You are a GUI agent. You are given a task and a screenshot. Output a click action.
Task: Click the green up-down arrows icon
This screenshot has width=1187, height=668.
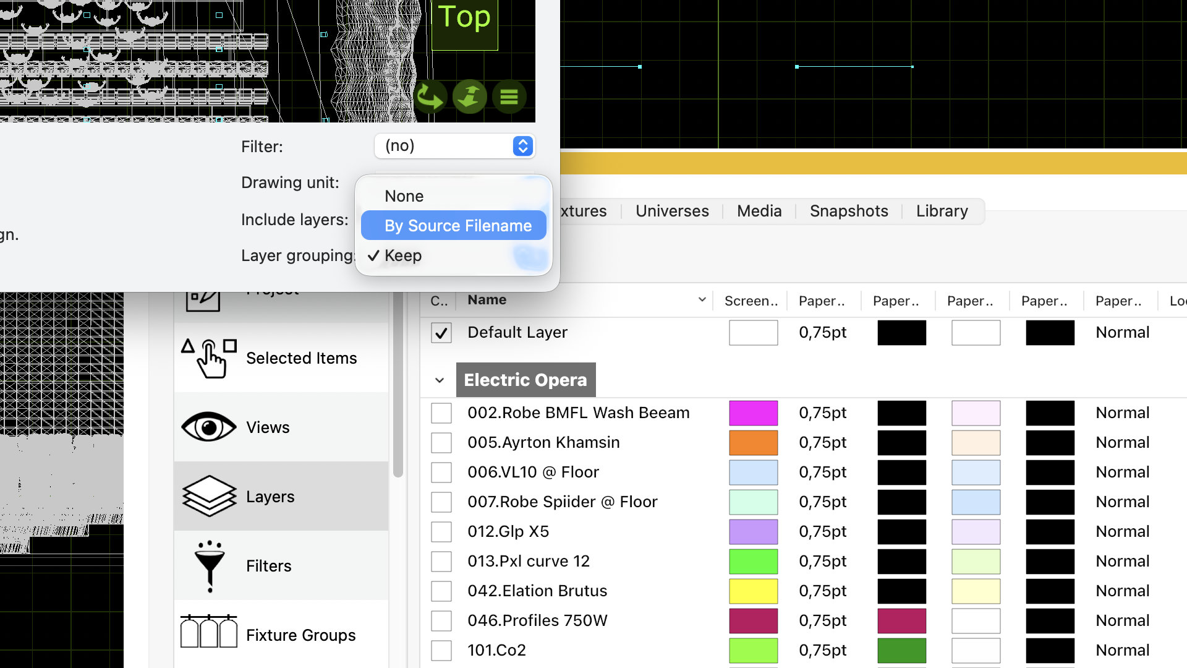click(x=469, y=97)
